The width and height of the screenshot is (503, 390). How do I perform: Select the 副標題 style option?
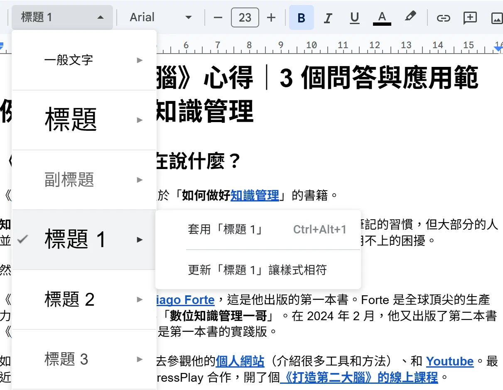pos(84,180)
